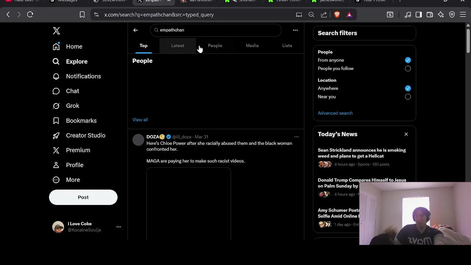Screen dimensions: 471x265
Task: Open Brave playlist music note icon
Action: [x=408, y=15]
